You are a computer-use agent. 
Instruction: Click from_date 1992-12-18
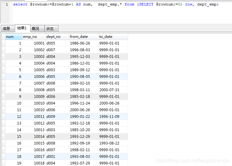[84, 123]
